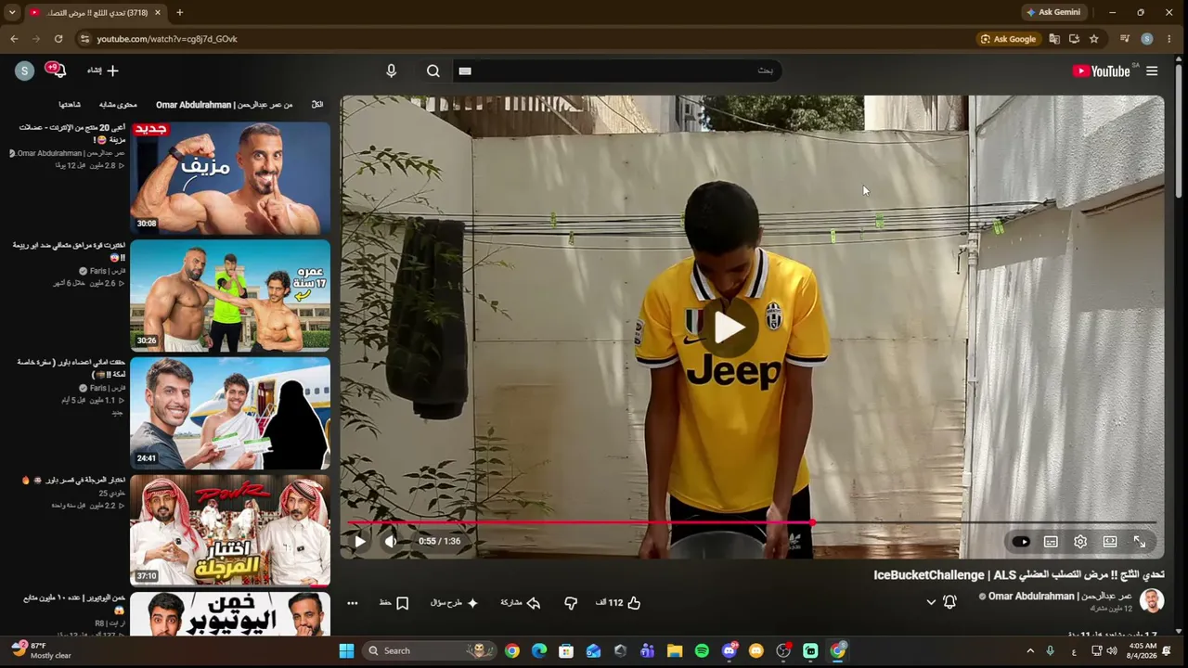
Task: Open the account avatar menu
Action: pyautogui.click(x=25, y=71)
